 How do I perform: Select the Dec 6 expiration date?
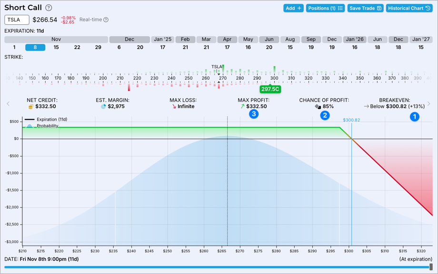(x=119, y=47)
